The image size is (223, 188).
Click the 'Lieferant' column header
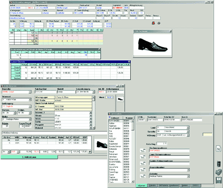(116, 118)
